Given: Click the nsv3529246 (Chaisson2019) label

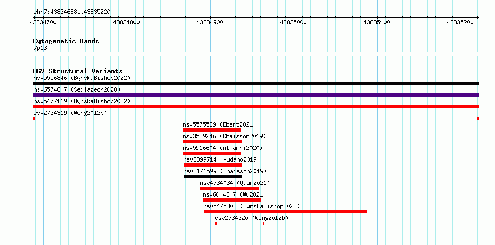Looking at the screenshot, I should click(225, 136).
